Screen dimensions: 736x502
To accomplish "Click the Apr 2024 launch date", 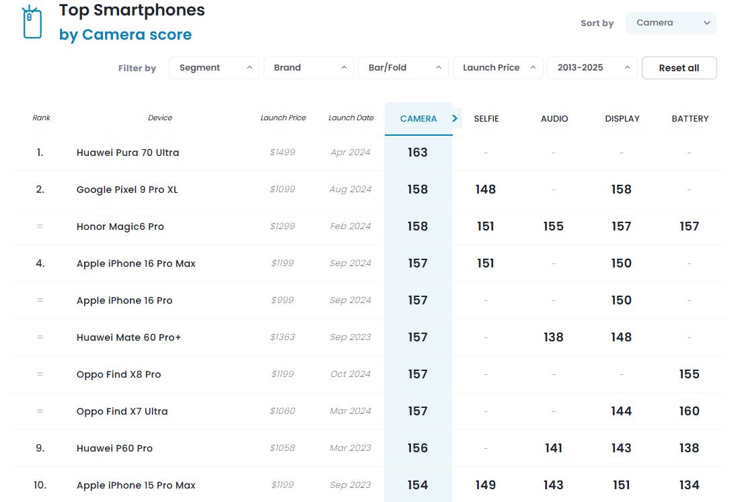I will pyautogui.click(x=351, y=153).
